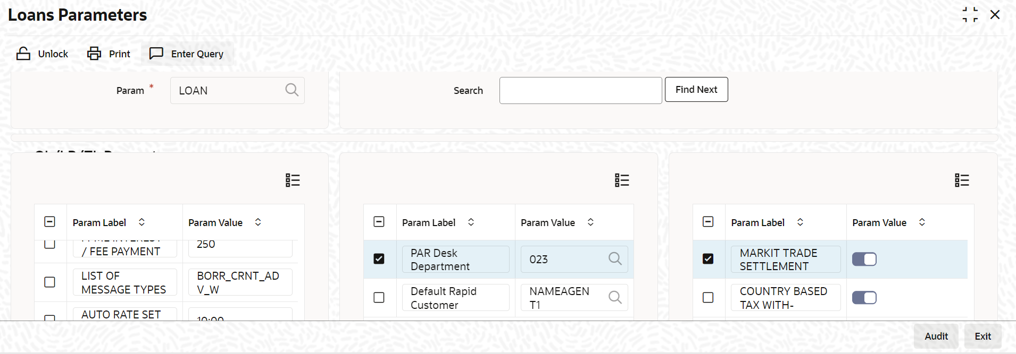The height and width of the screenshot is (354, 1016).
Task: Open list view icon in middle table panel
Action: tap(622, 180)
